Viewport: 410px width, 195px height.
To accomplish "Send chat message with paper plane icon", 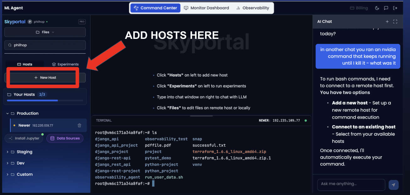I will click(393, 185).
